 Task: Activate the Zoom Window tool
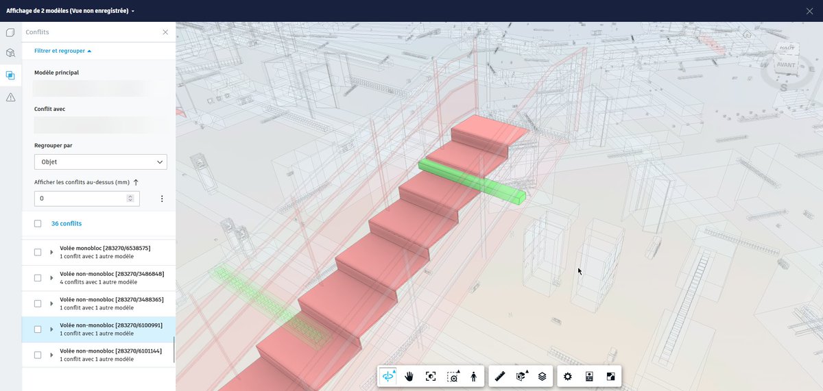pyautogui.click(x=453, y=376)
